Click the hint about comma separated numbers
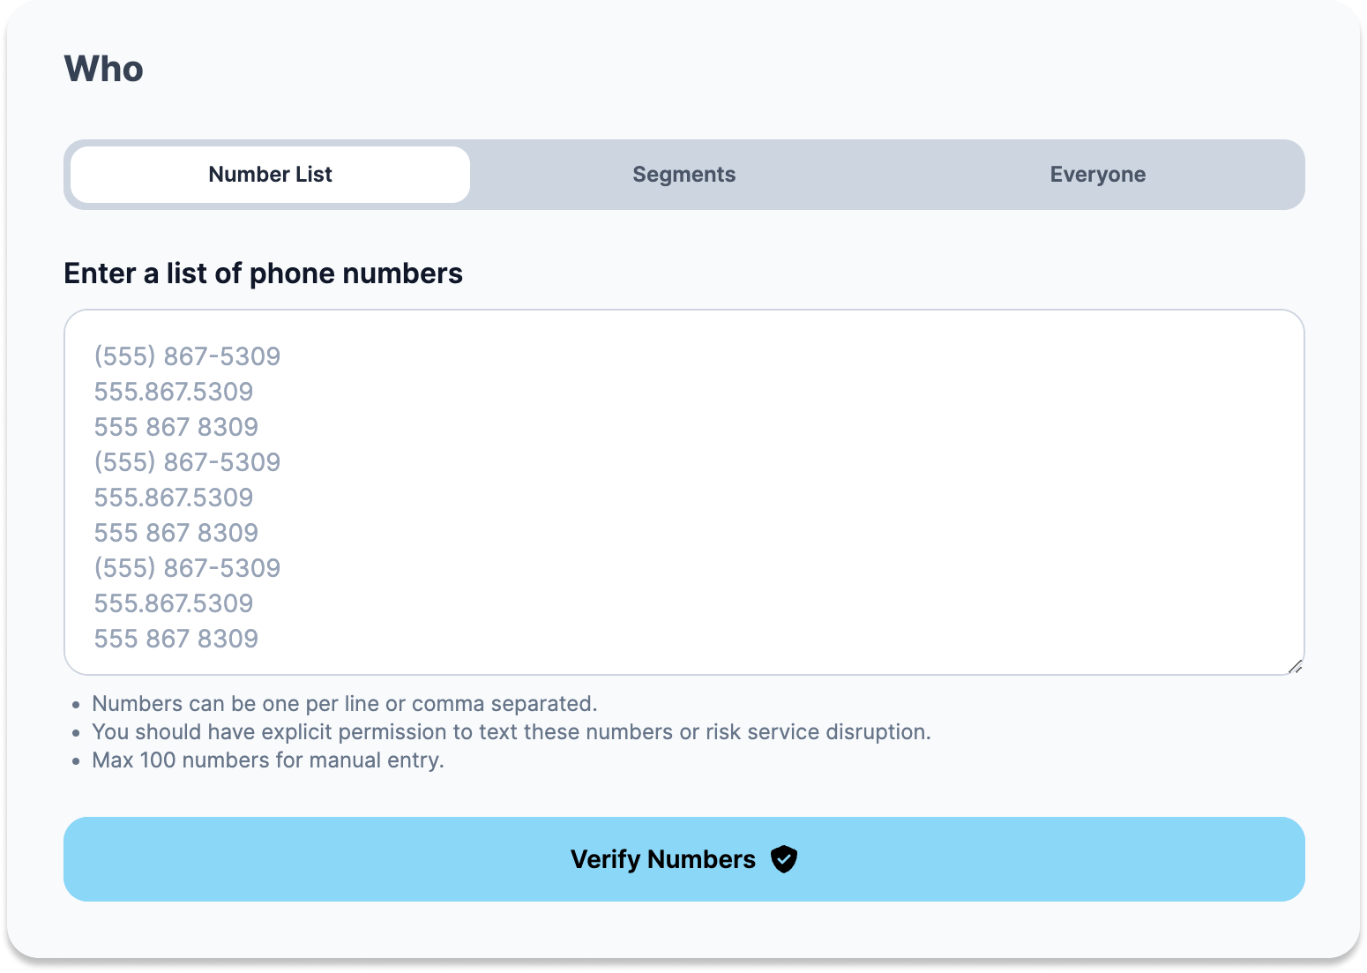 345,704
